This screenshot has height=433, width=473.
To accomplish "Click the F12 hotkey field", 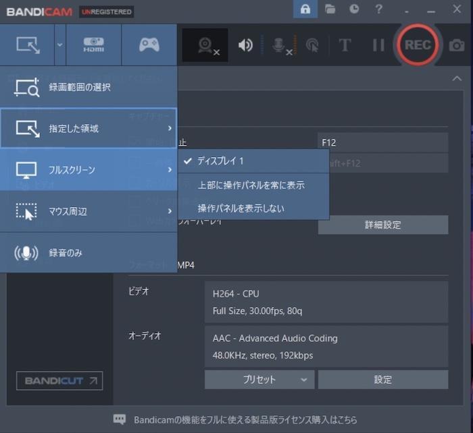I will 383,142.
